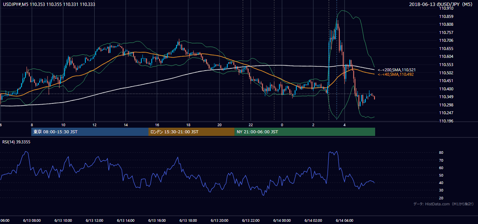
Task: Click RSI scale value 30
Action: click(441, 190)
